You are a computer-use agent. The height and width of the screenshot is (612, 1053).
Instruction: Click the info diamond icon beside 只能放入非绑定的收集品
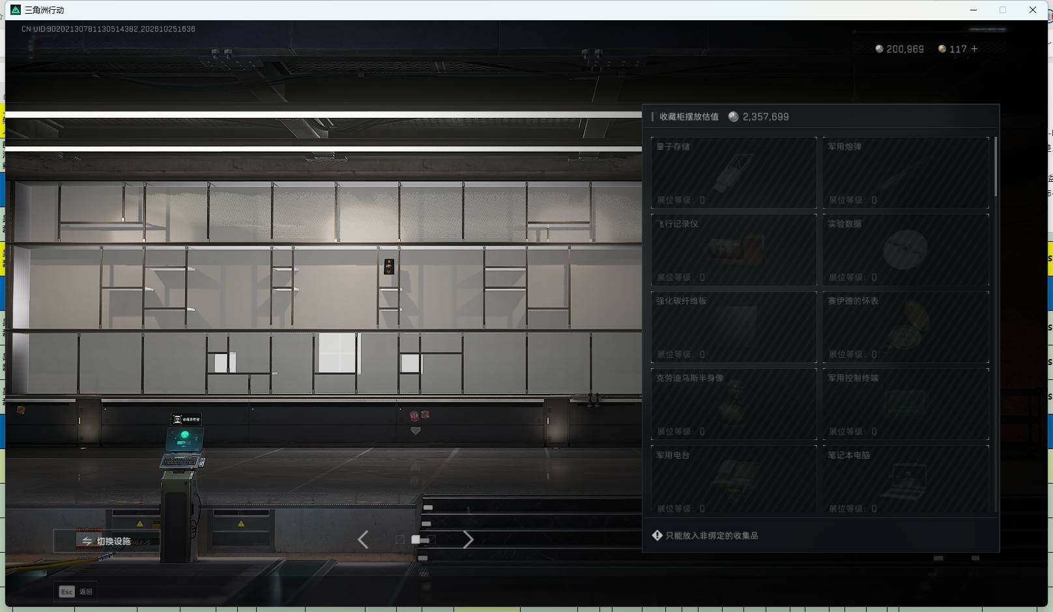point(657,535)
